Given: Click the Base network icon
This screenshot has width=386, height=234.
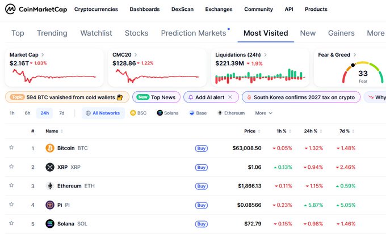Looking at the screenshot, I should point(192,113).
